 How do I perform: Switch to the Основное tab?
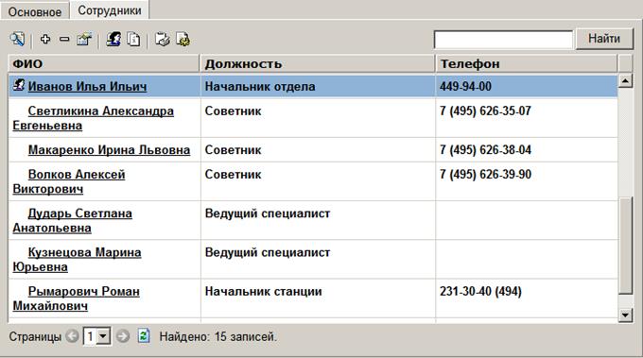tap(35, 11)
